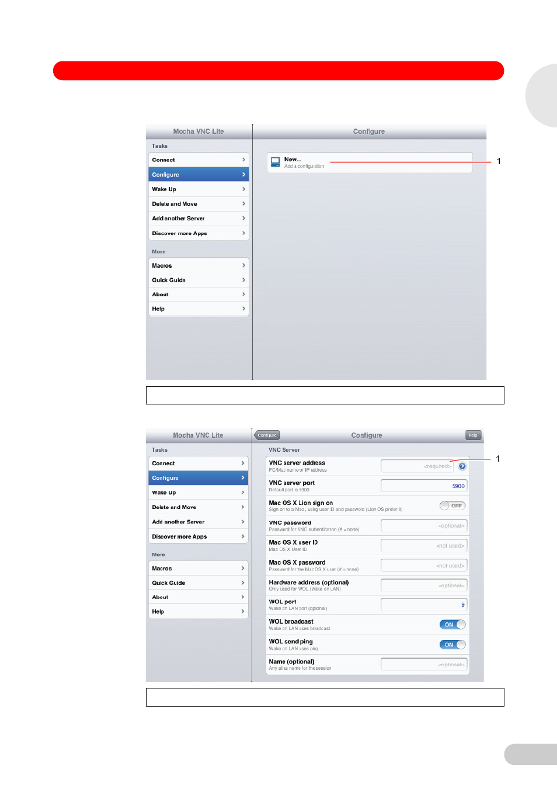Click the Hardware address optional field
Screen dimensions: 557x789
point(424,585)
